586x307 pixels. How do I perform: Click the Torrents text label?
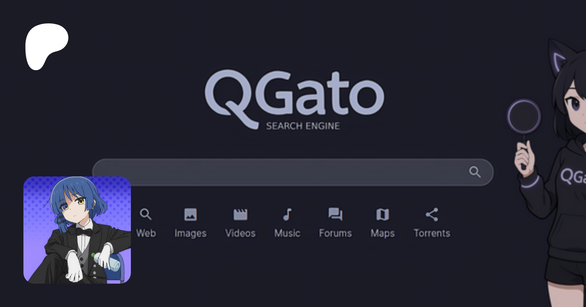pos(432,233)
